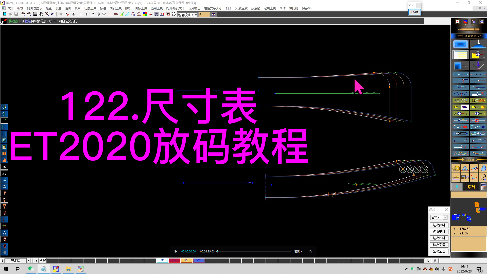
Task: Click the tape measure R icon
Action: (x=456, y=168)
